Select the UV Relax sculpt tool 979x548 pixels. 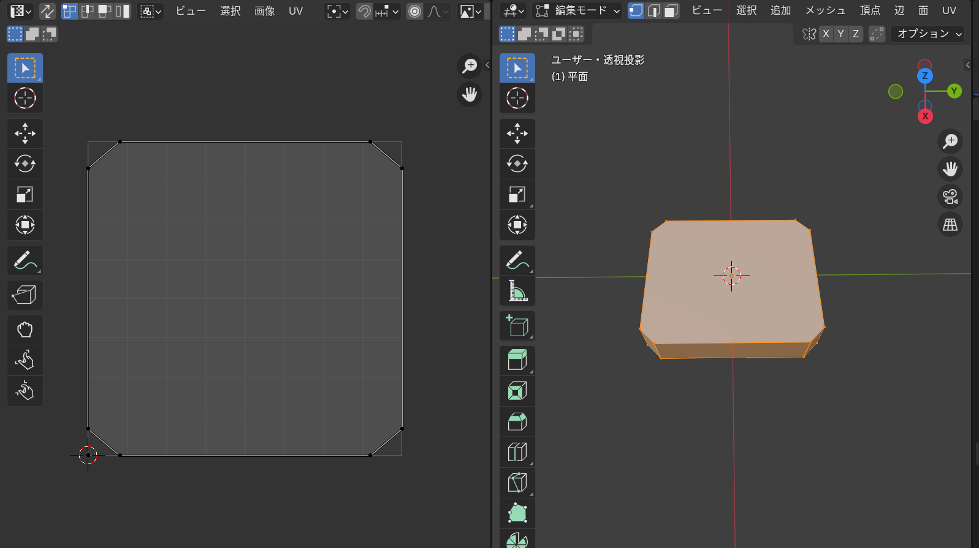[25, 360]
